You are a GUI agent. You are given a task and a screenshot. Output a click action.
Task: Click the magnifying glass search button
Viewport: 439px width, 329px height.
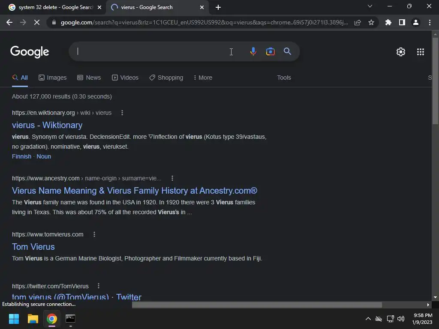[x=287, y=51]
